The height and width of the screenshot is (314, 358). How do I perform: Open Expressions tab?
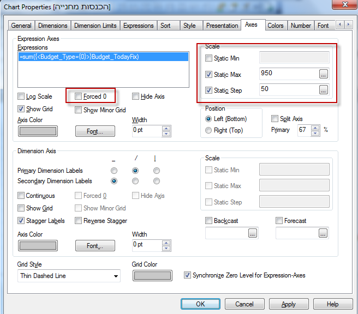click(x=139, y=26)
